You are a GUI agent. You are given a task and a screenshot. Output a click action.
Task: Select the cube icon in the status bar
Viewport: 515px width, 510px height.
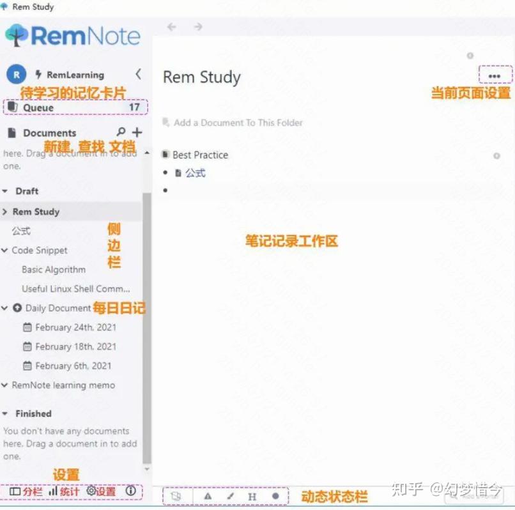pos(177,496)
